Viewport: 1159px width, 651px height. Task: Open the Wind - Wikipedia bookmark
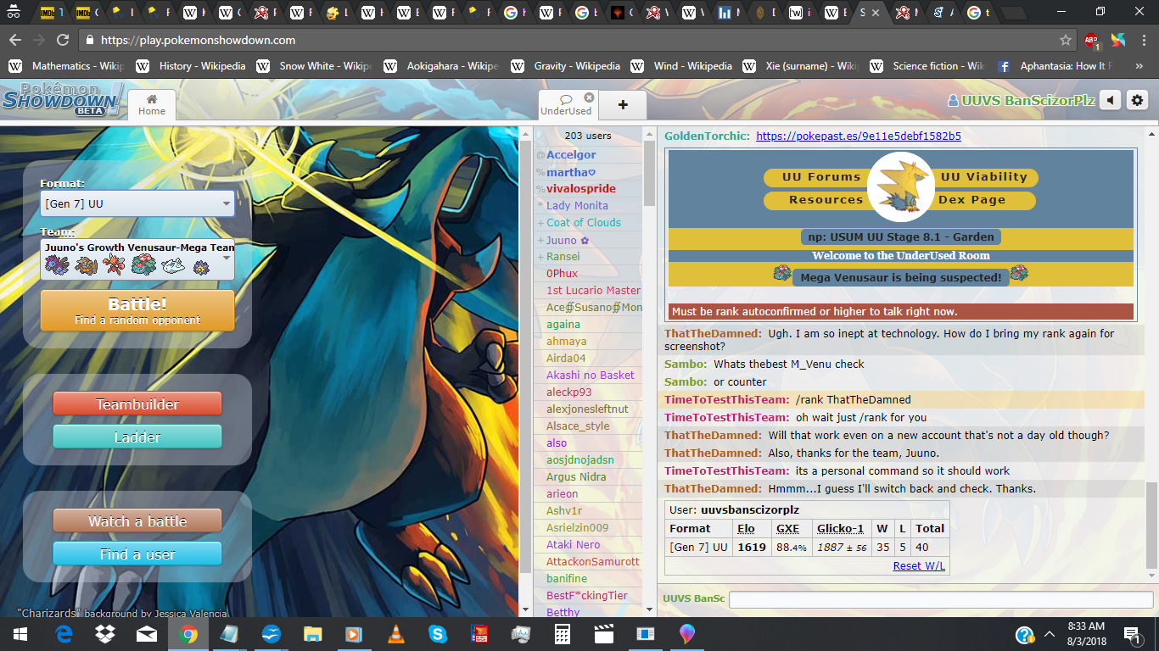pyautogui.click(x=681, y=65)
